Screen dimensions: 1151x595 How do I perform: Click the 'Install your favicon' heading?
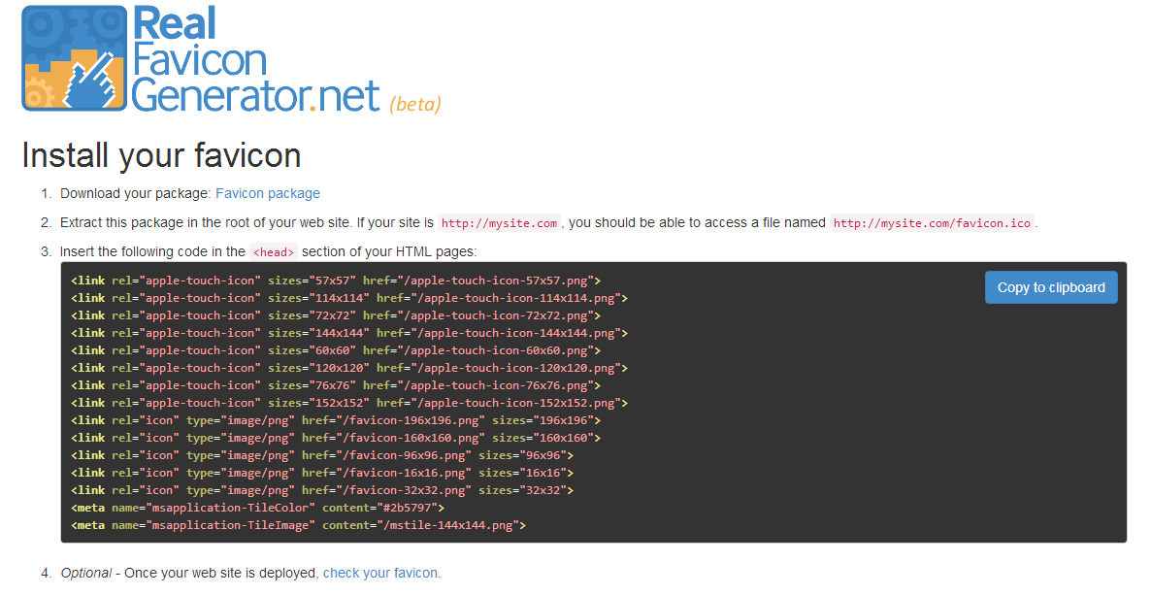(161, 155)
